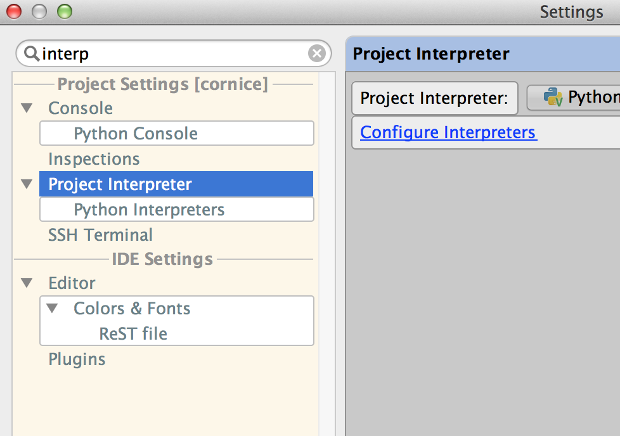Click the magnifier icon in the search box

coord(31,54)
